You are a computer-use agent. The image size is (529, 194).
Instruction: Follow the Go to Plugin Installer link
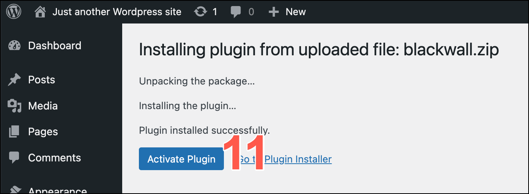click(x=285, y=159)
